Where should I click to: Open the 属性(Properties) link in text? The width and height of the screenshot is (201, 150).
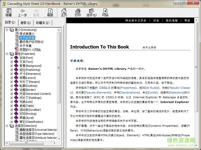pyautogui.click(x=128, y=88)
